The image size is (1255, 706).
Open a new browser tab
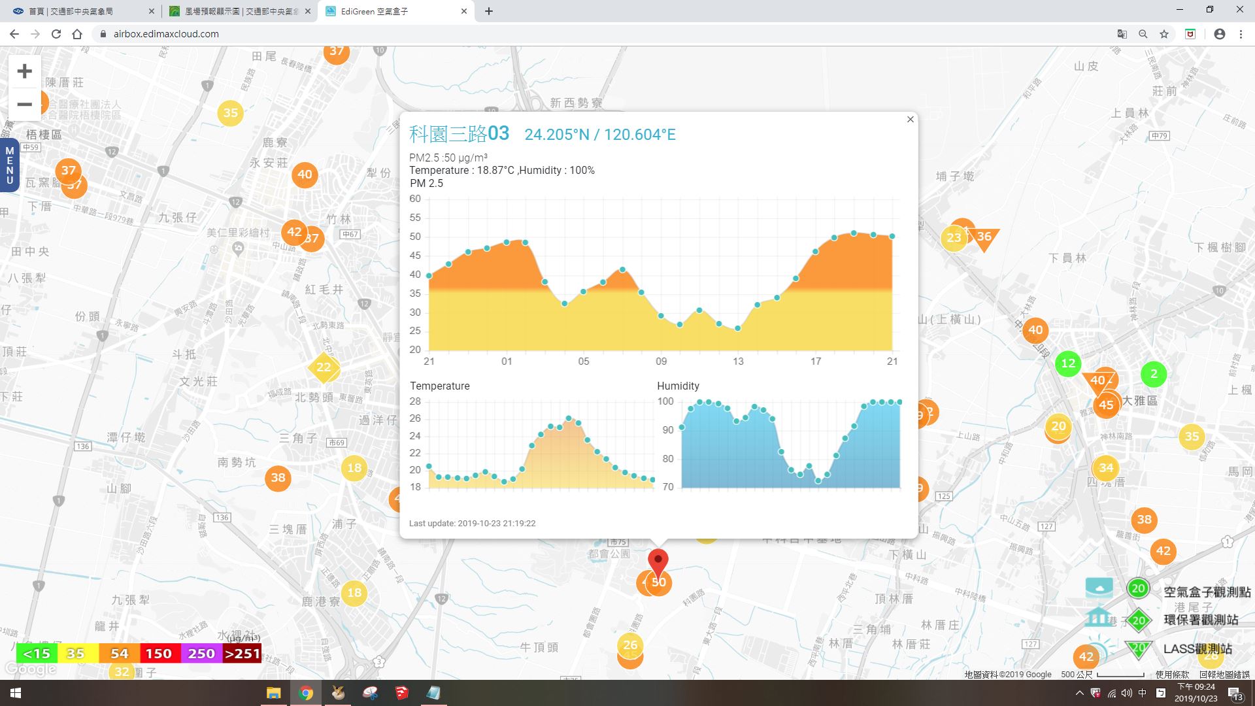489,11
